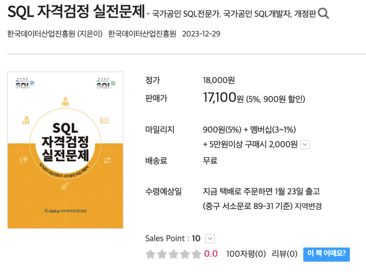Click the magnifier icon beside the book title
Screen dimensions: 366x272
[x=323, y=13]
